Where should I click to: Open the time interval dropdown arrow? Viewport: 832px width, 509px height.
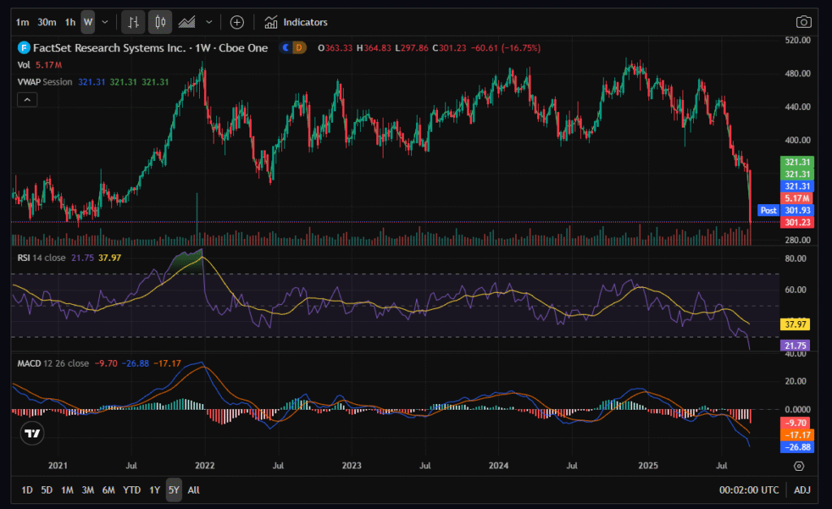point(105,22)
